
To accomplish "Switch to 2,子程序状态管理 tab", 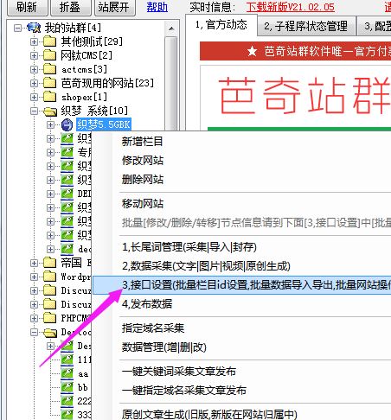I will coord(306,26).
